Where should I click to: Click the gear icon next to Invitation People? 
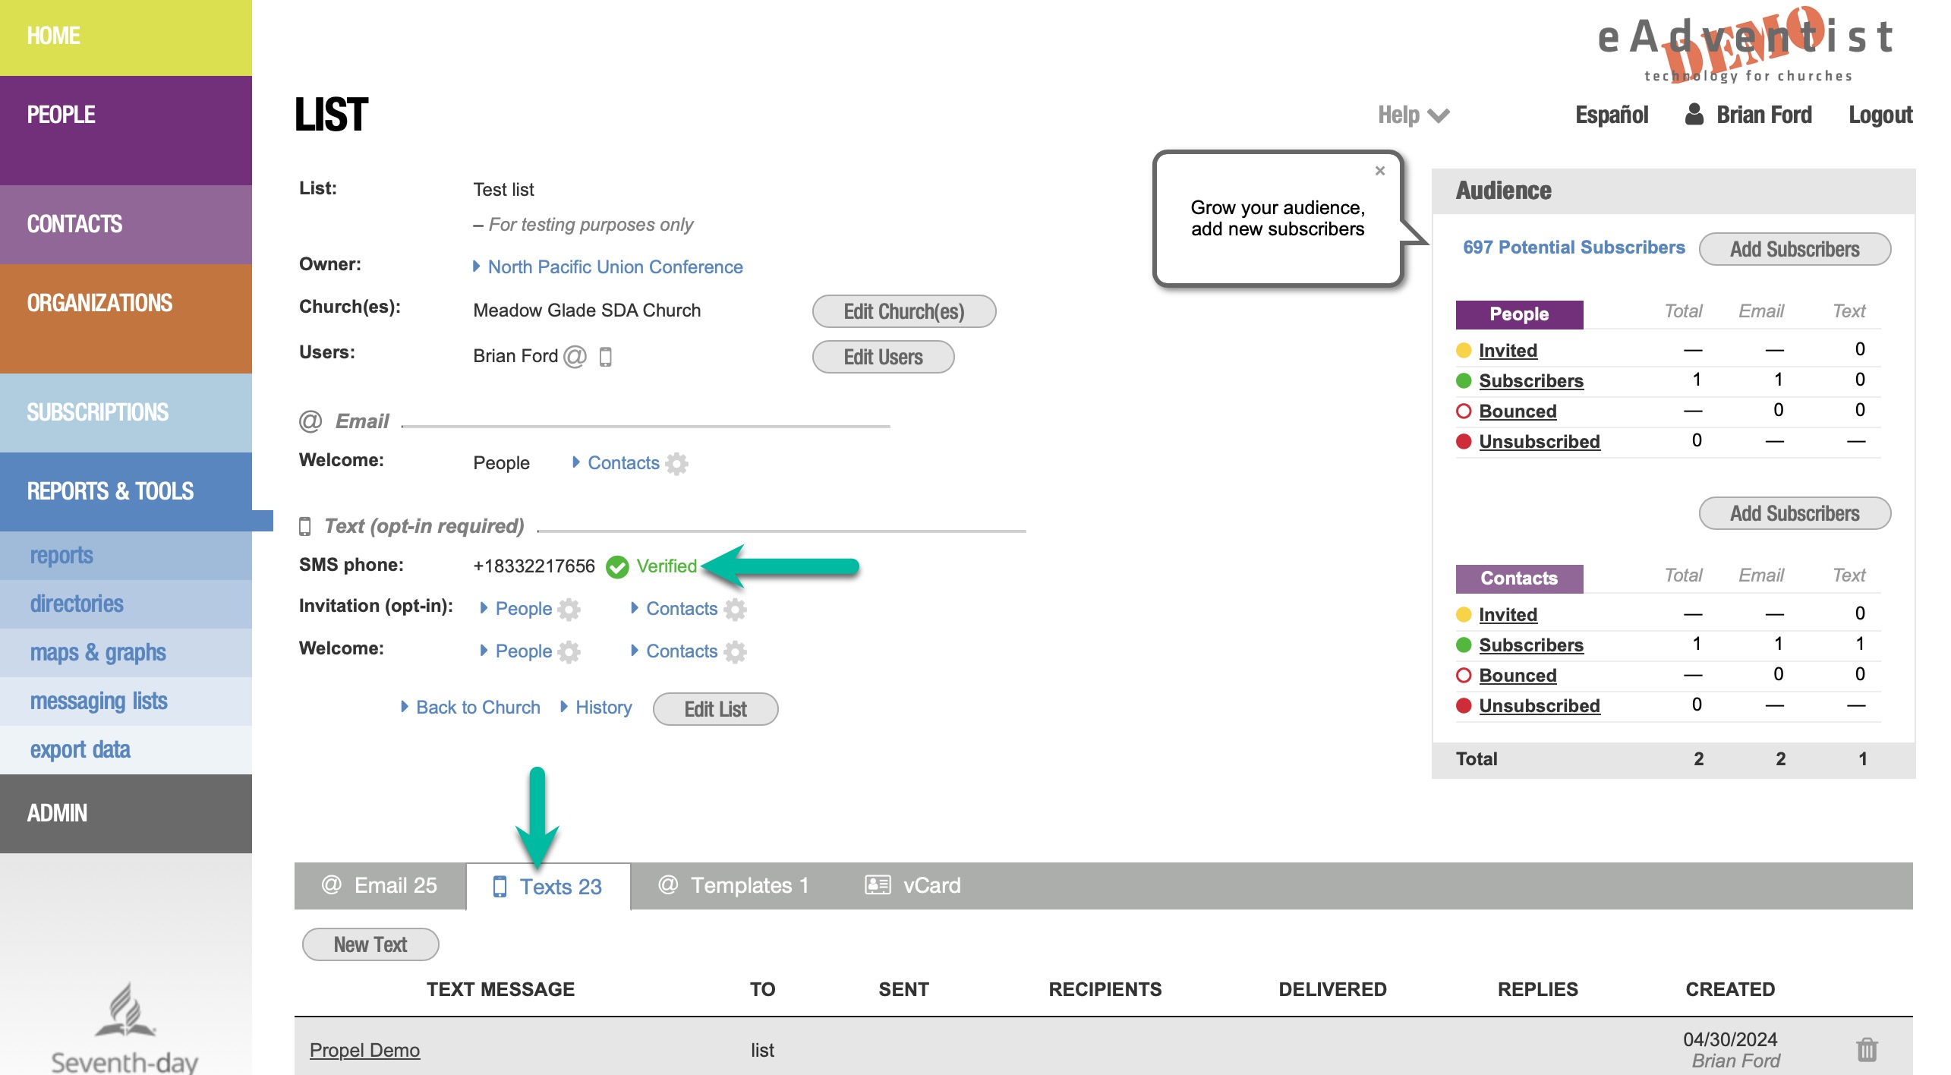click(569, 609)
